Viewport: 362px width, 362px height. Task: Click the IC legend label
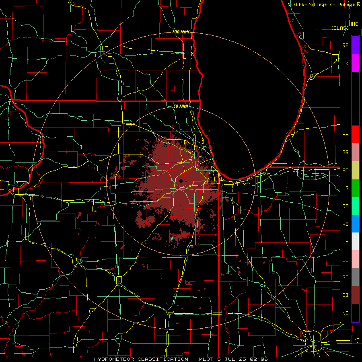346,260
